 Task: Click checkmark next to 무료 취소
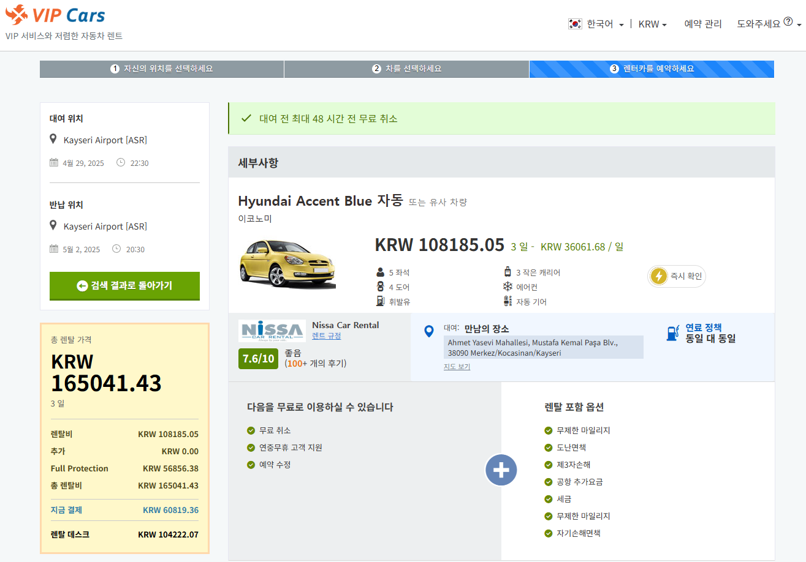point(251,430)
